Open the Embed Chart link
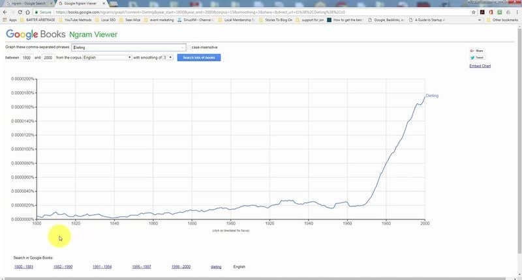Image resolution: width=522 pixels, height=280 pixels. pos(480,66)
